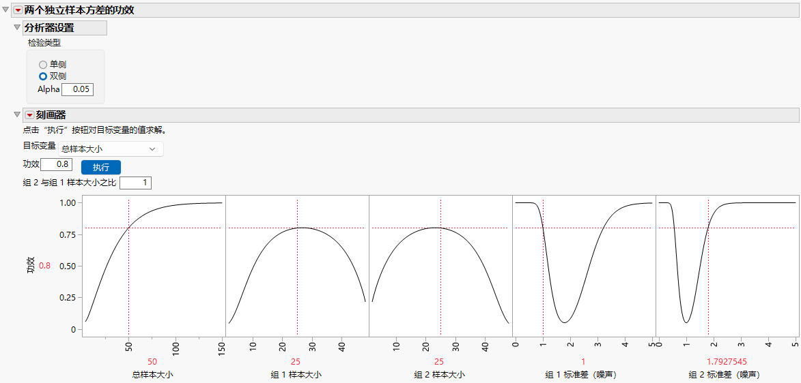Click the 刻画器 section title

[x=51, y=115]
